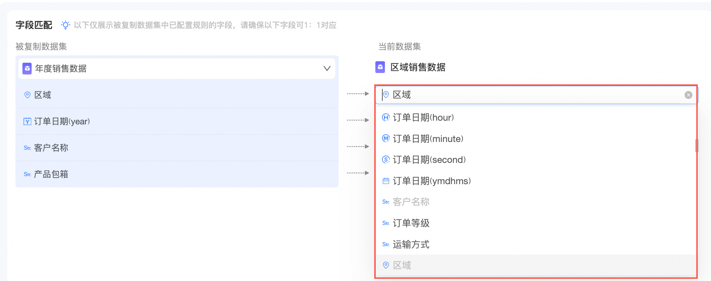Viewport: 711px width, 281px height.
Task: Click the highlighted 区域 option at list bottom
Action: [x=402, y=265]
